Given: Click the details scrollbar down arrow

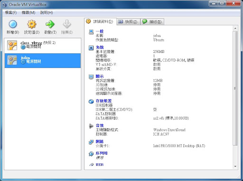Looking at the screenshot, I should click(235, 166).
